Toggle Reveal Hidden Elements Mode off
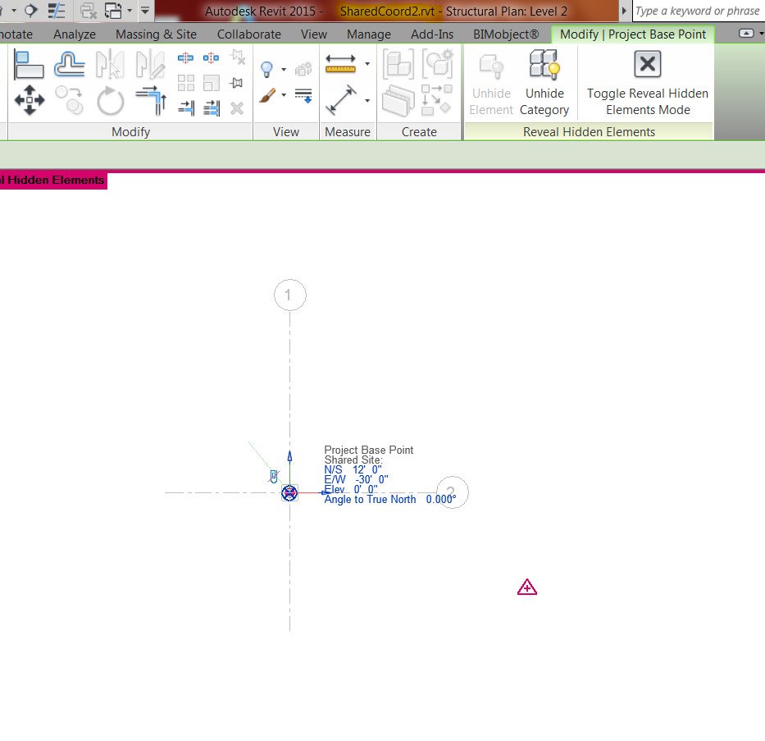This screenshot has height=741, width=765. click(648, 83)
